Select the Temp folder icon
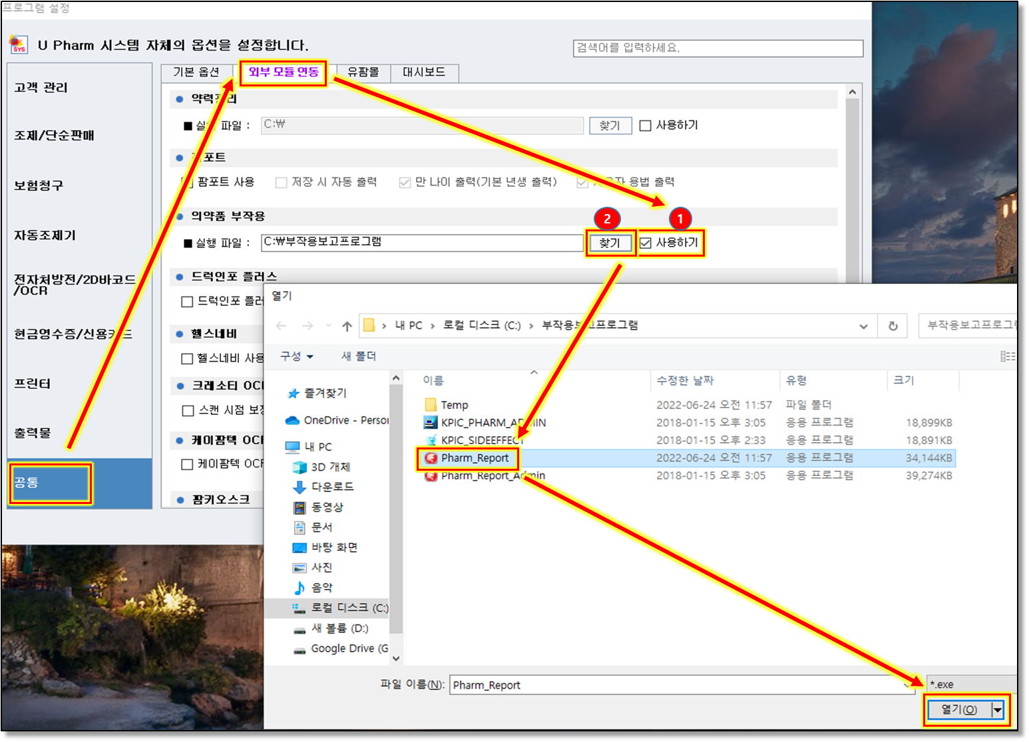The image size is (1029, 742). (x=431, y=405)
